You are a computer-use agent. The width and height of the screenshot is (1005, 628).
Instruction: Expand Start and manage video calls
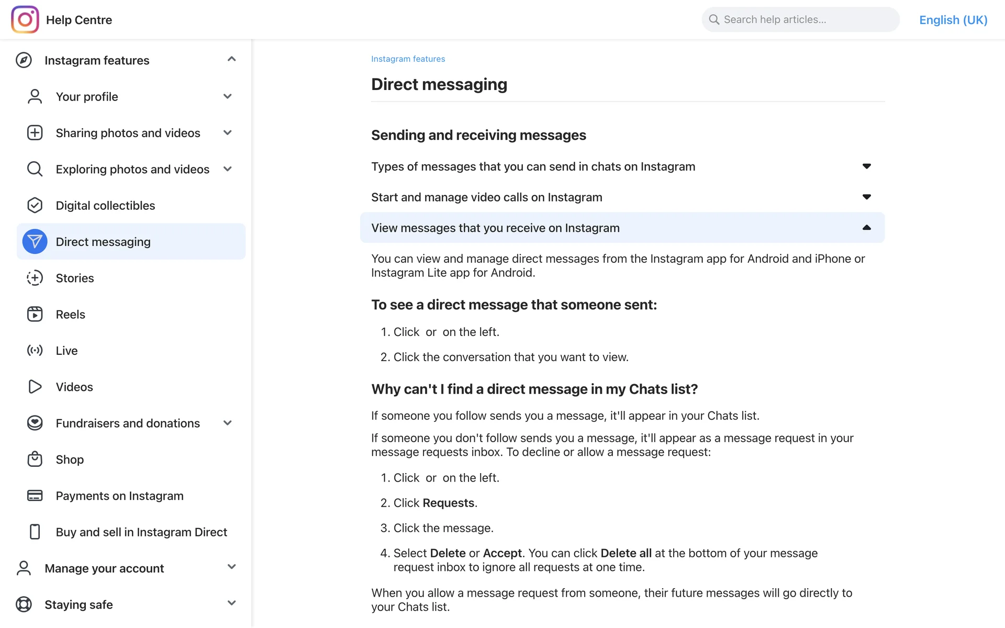866,197
